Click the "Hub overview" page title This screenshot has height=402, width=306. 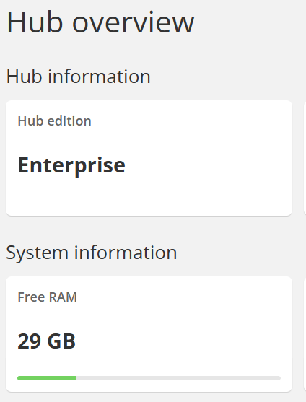pyautogui.click(x=100, y=22)
